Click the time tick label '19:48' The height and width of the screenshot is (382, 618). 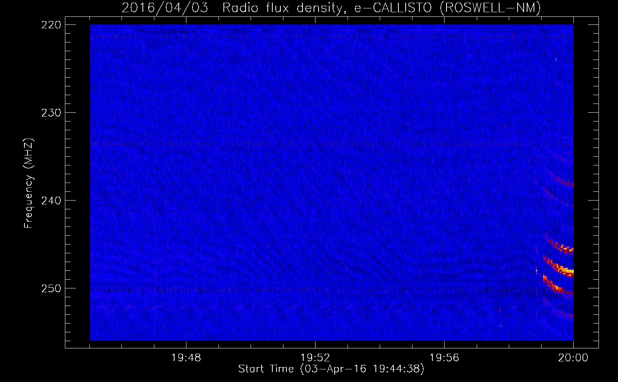[x=186, y=358]
